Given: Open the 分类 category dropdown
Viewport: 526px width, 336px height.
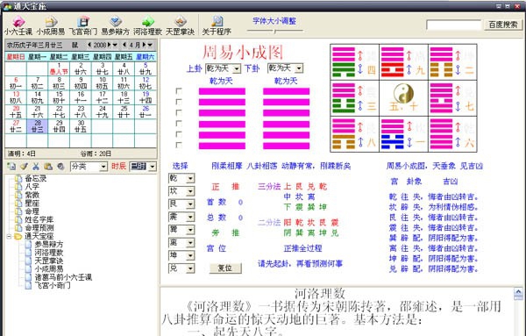Looking at the screenshot, I should [103, 167].
